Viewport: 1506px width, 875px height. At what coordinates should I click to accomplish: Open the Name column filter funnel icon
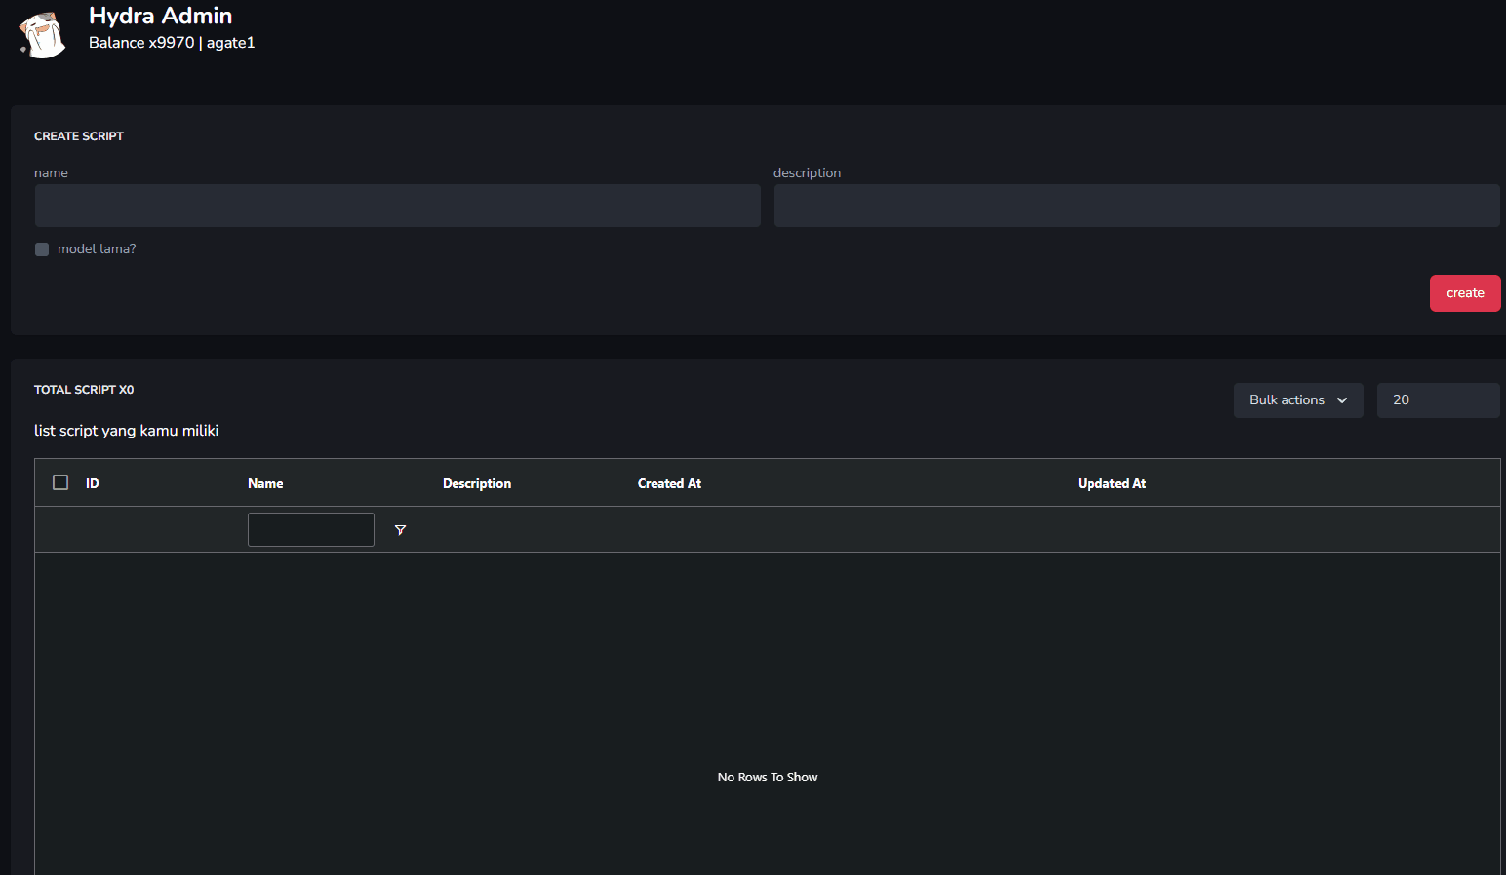click(400, 530)
